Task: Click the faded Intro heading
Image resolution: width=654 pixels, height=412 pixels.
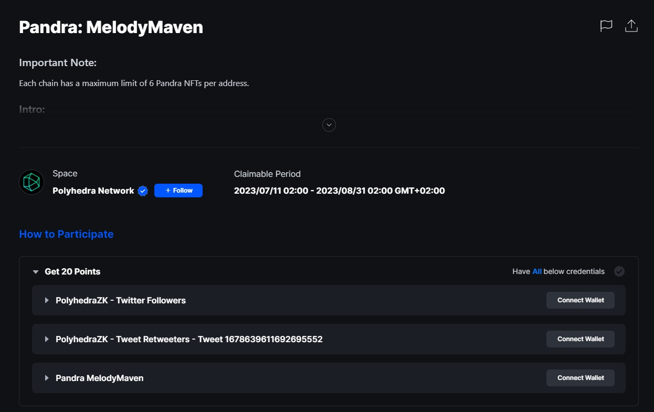Action: pyautogui.click(x=32, y=110)
